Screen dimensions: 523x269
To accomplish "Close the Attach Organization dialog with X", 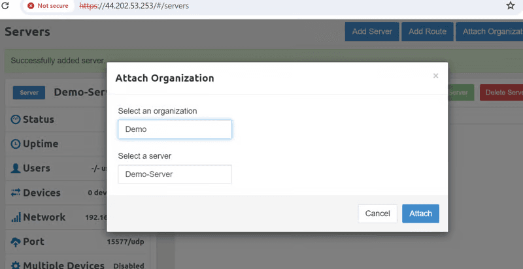I will tap(435, 76).
